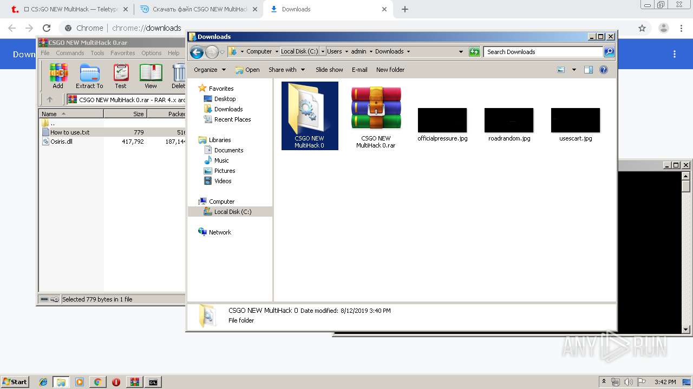Click the search magnifier icon in Explorer
This screenshot has height=389, width=693.
609,52
